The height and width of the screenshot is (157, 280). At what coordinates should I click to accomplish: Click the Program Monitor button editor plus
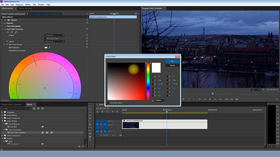(x=277, y=99)
